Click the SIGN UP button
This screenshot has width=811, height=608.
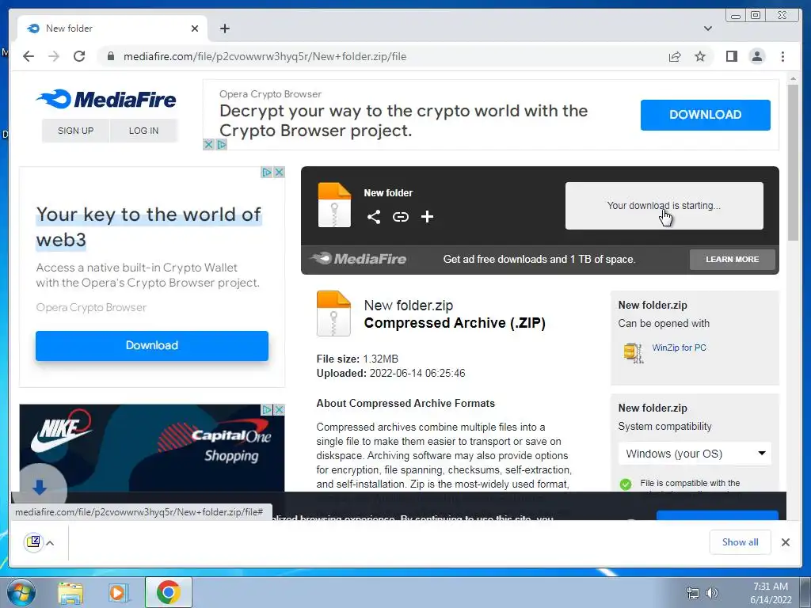75,131
